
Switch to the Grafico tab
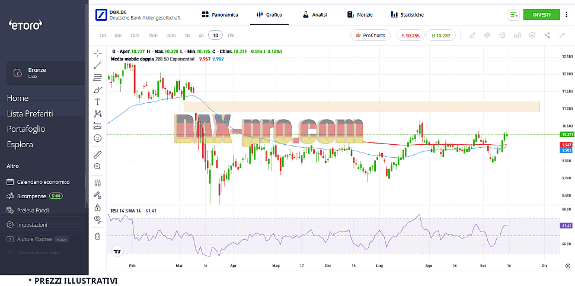[x=270, y=15]
